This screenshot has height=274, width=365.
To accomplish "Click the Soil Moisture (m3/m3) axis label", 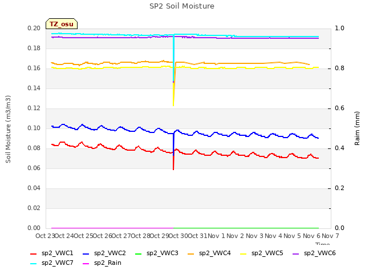I will [8, 129].
